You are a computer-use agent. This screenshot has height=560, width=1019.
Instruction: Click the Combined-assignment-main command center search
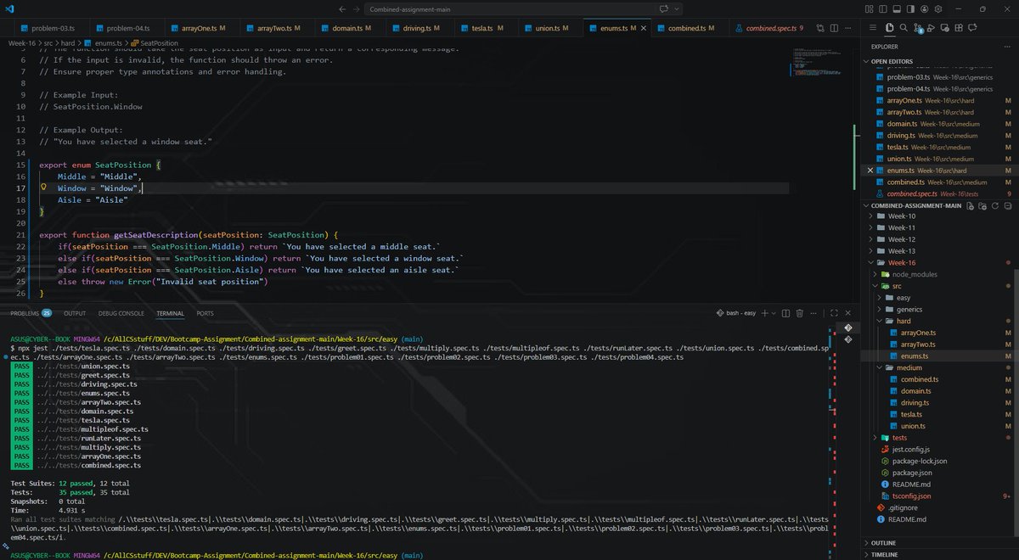(x=510, y=8)
